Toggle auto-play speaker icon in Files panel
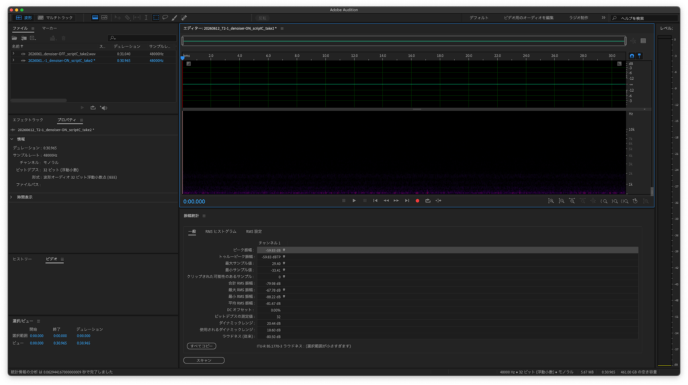The width and height of the screenshot is (688, 385). coord(103,108)
